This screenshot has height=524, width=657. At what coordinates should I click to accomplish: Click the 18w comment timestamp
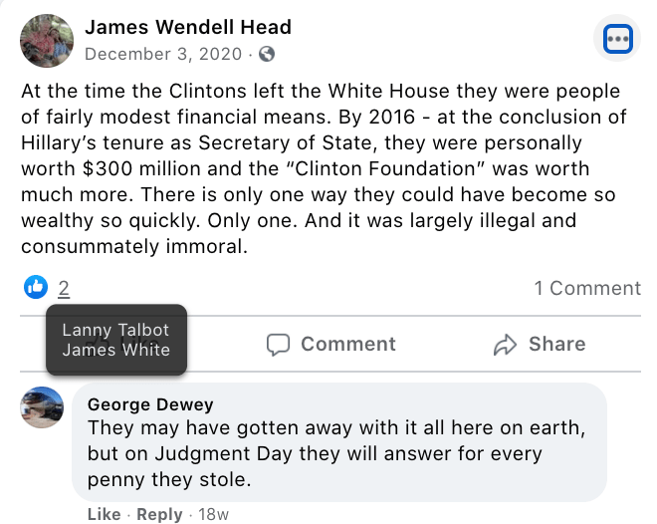click(x=215, y=514)
